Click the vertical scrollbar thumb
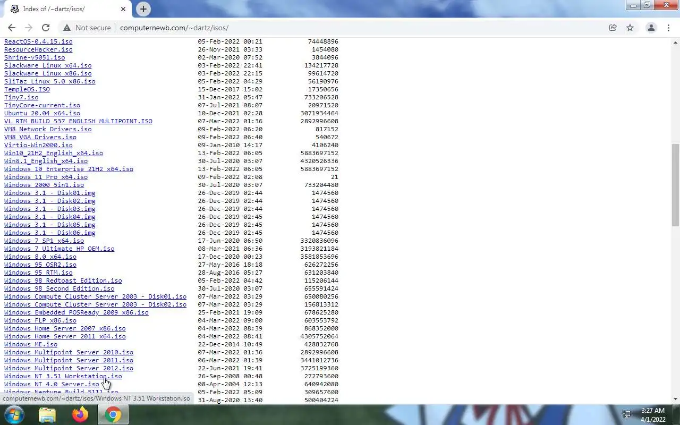Viewport: 680px width, 425px height. pos(675,185)
